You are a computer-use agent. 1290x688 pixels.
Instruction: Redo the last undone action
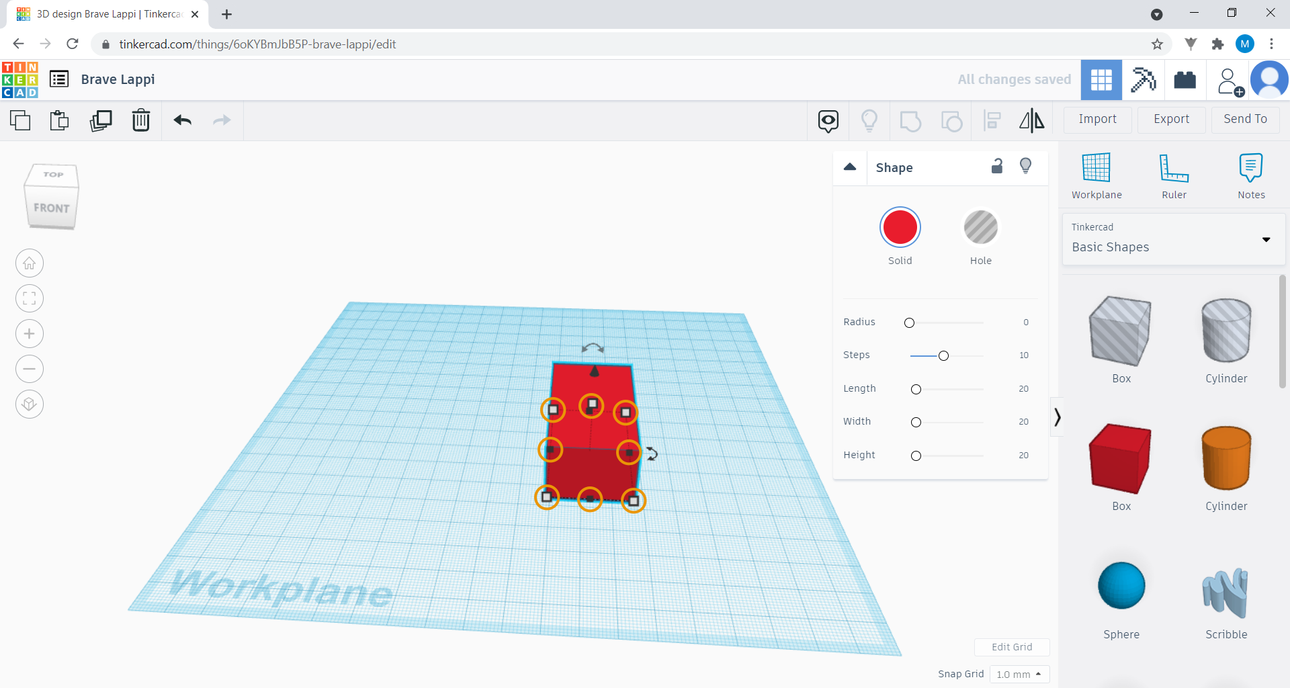pos(222,120)
